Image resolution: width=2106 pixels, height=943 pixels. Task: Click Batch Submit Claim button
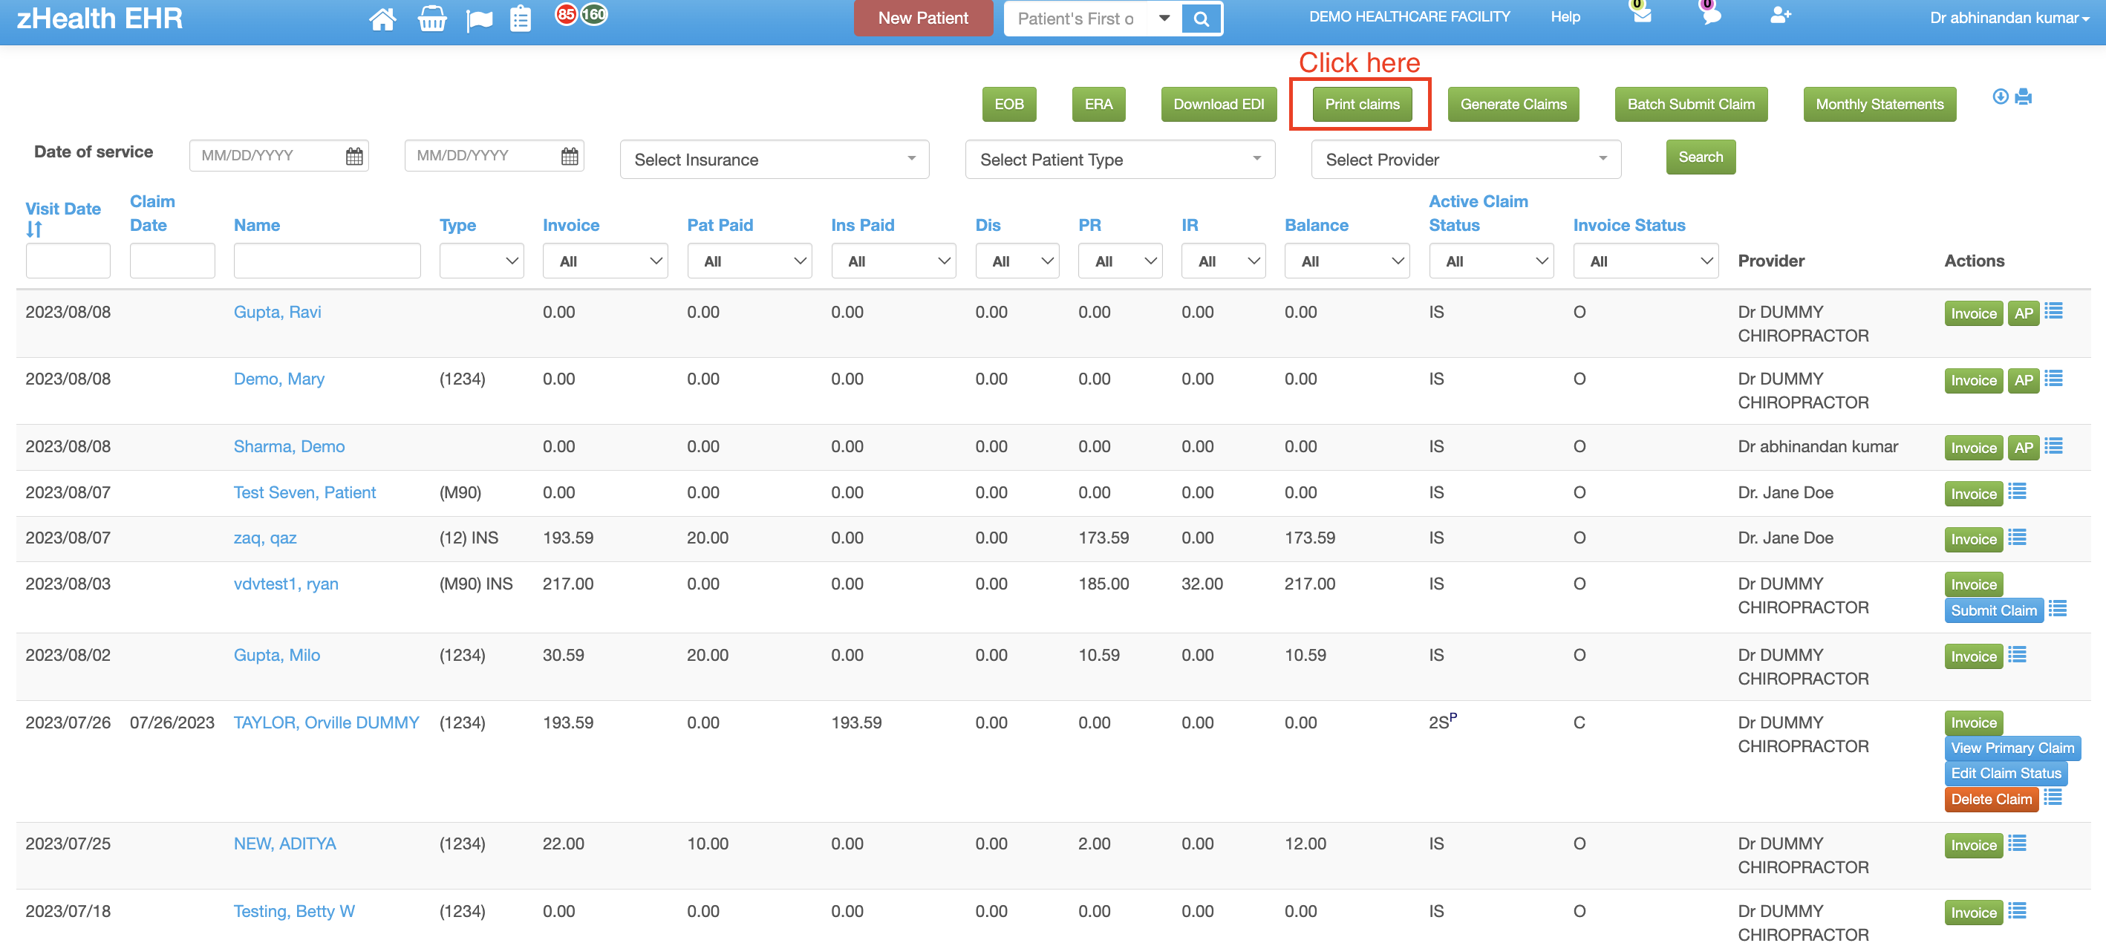click(1691, 104)
